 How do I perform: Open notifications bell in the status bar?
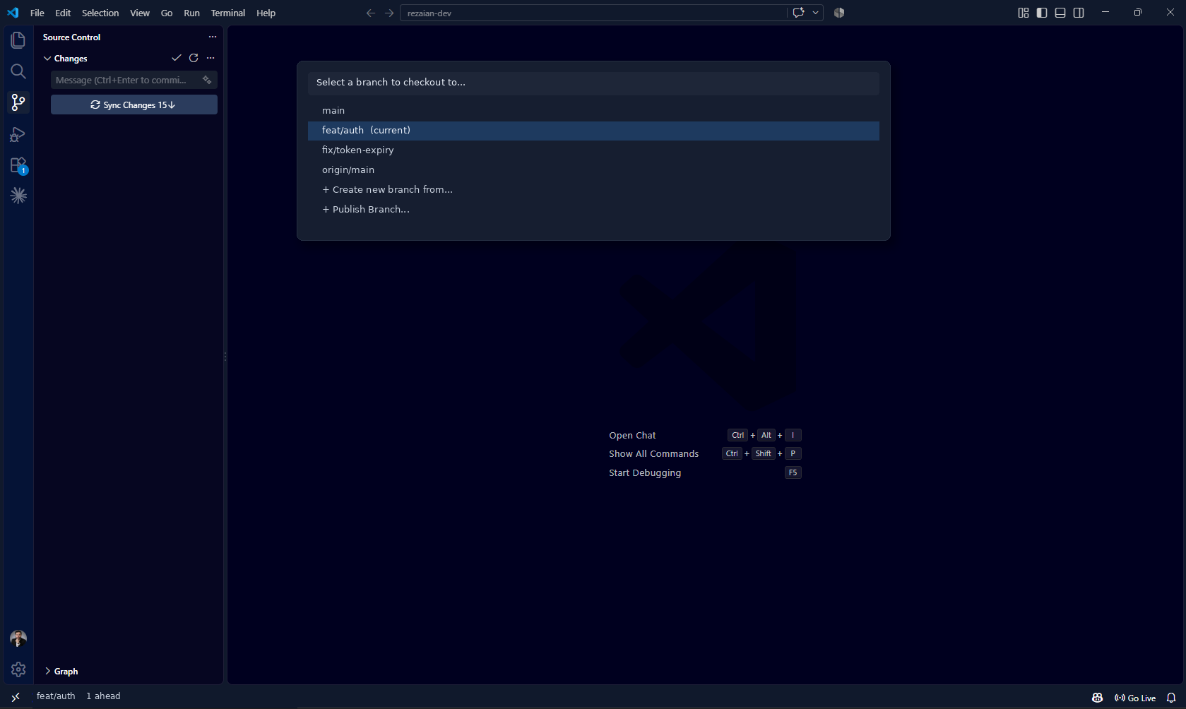tap(1171, 698)
